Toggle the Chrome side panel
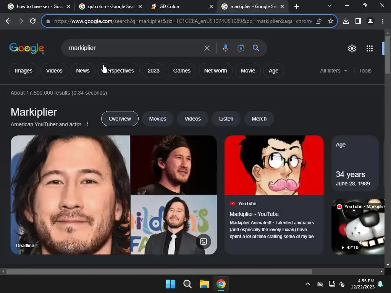Image resolution: width=391 pixels, height=293 pixels. coord(358,21)
